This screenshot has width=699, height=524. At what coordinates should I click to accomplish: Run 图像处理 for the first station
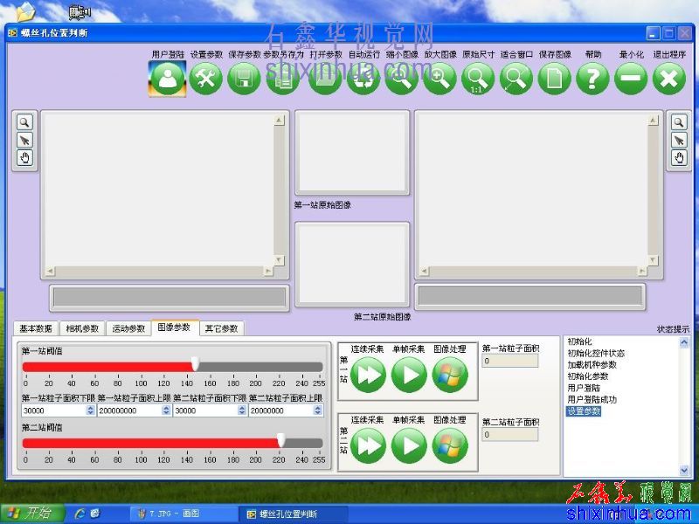(x=450, y=375)
